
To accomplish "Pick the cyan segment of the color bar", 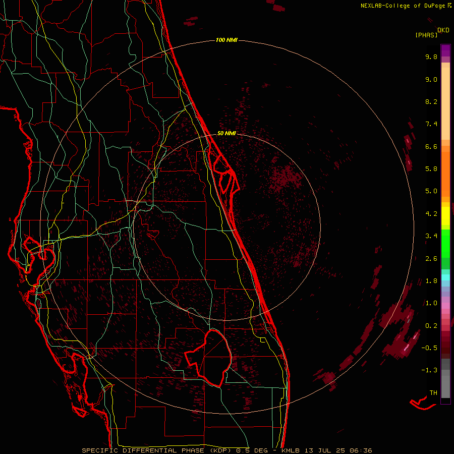I will (445, 277).
